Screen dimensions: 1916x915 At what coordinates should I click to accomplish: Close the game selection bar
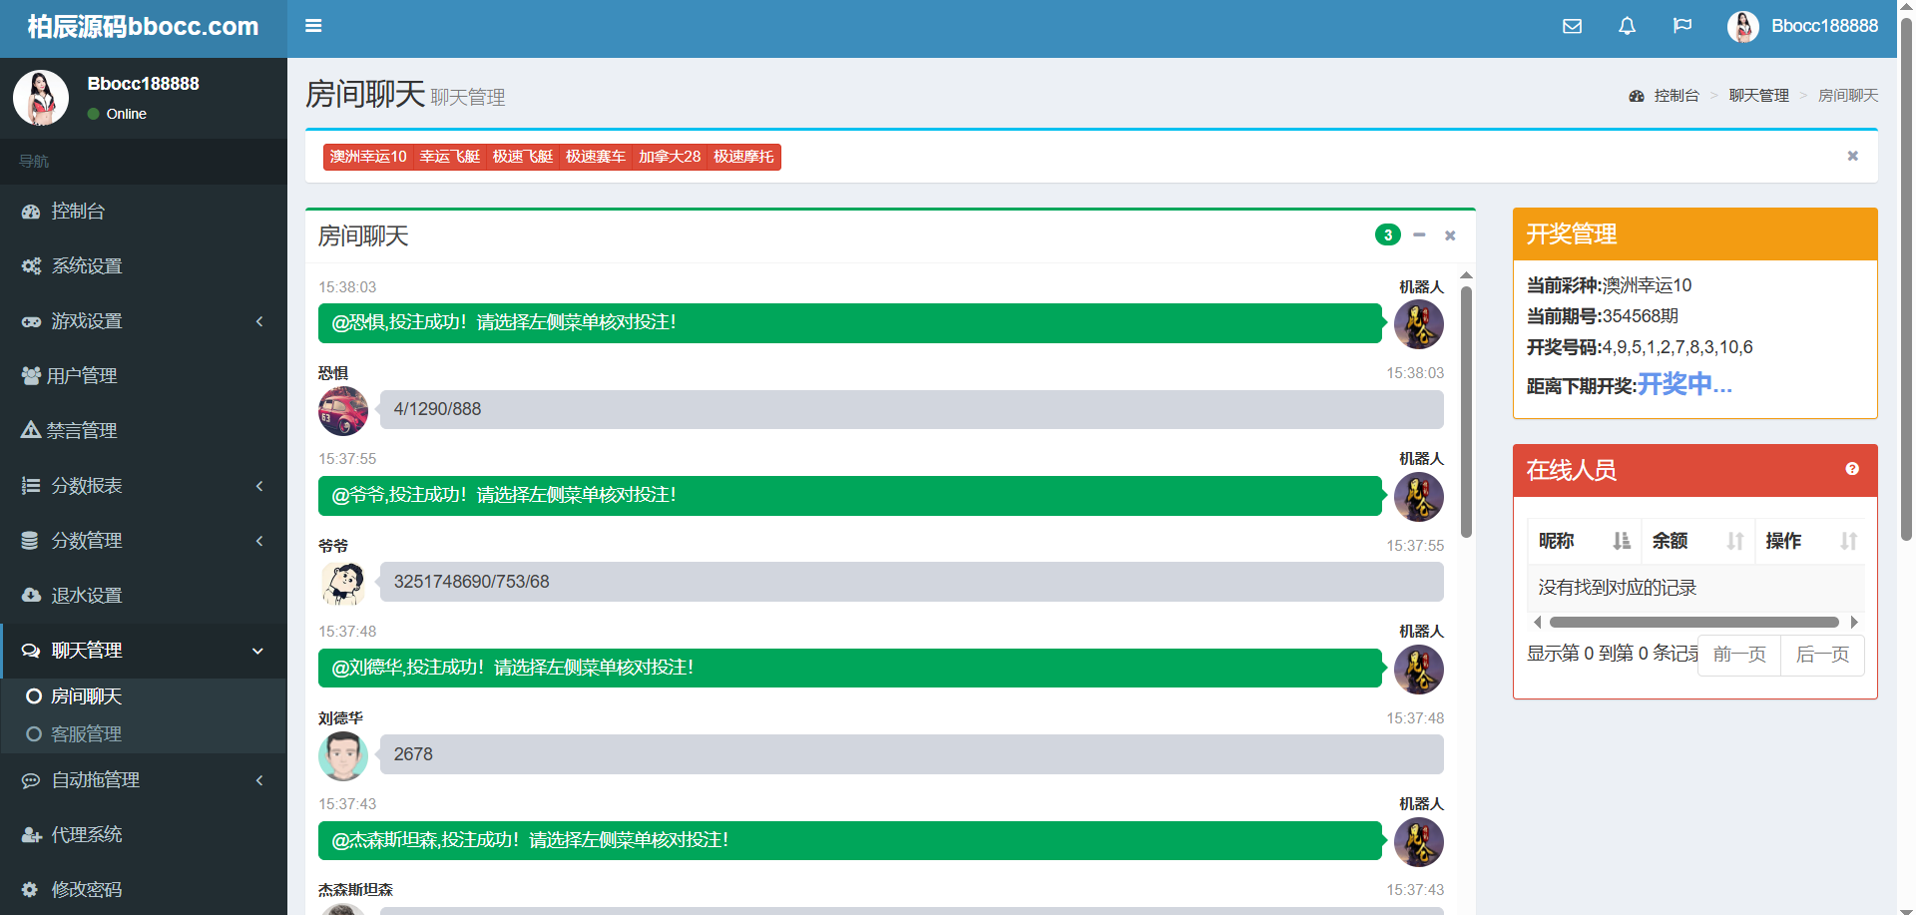[1852, 156]
